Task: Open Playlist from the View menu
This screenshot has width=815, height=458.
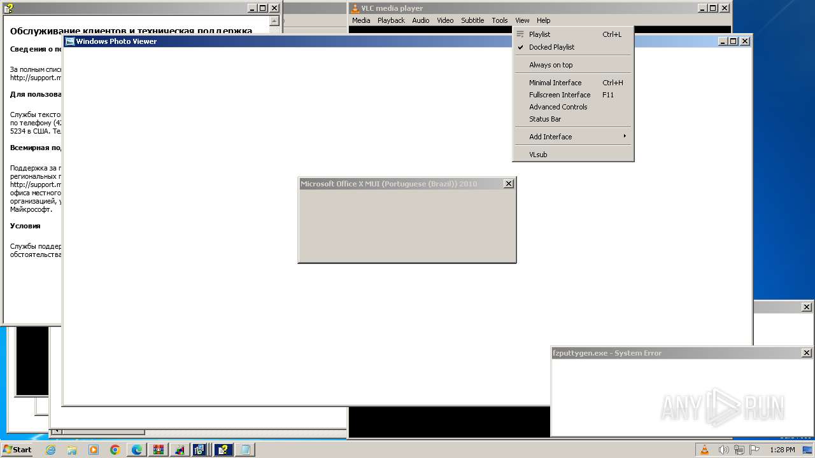Action: pos(573,34)
